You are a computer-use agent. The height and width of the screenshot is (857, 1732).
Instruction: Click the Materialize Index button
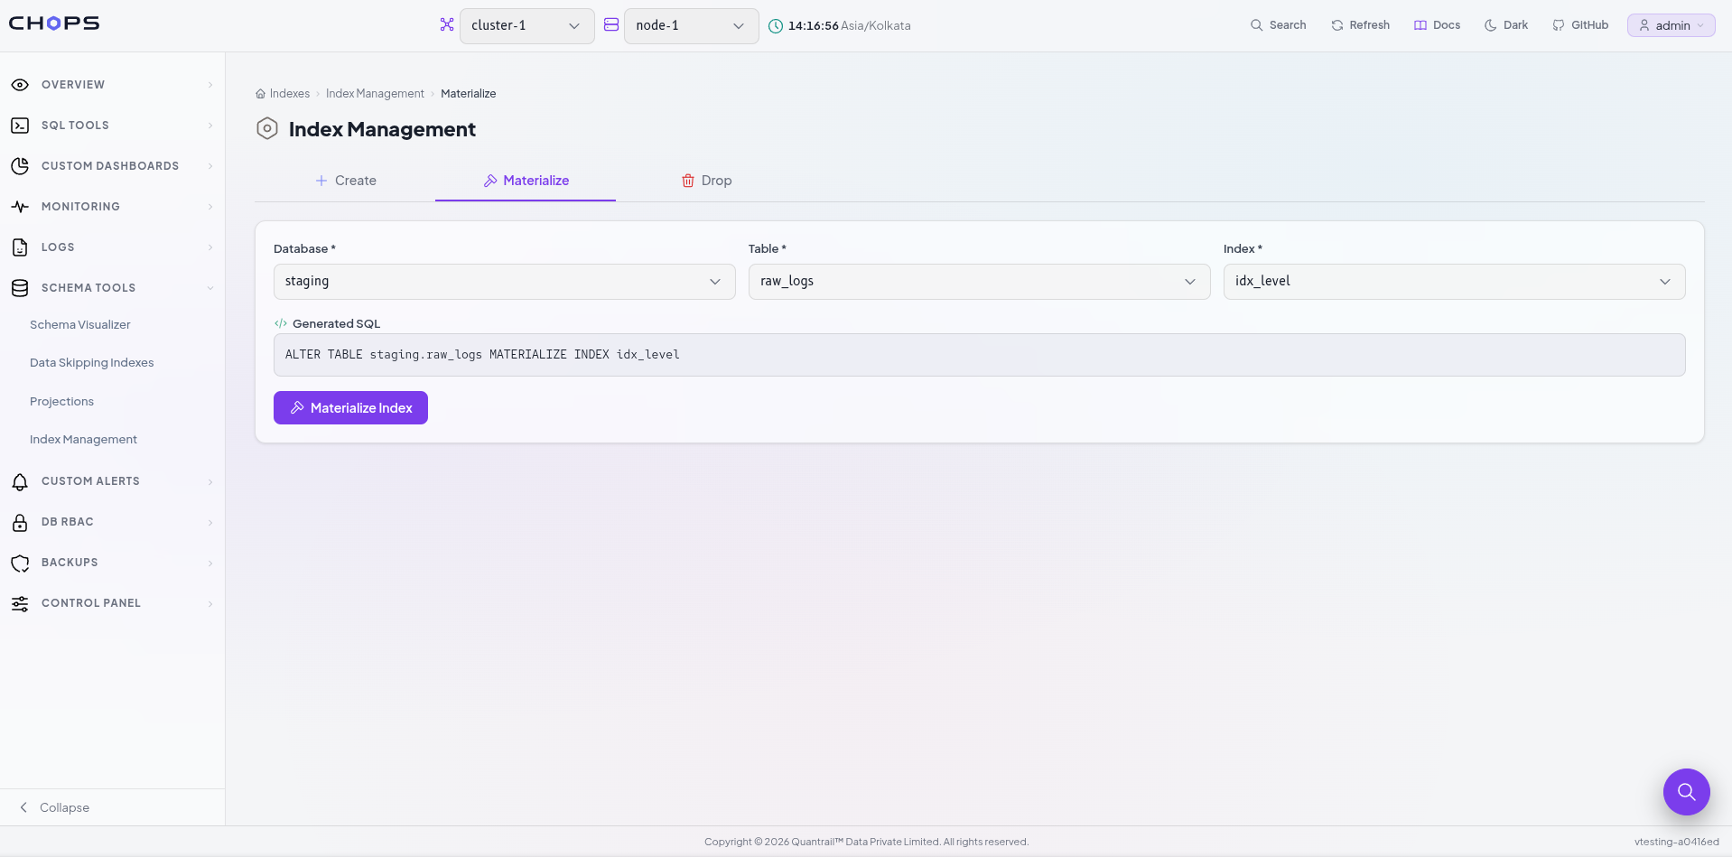(350, 408)
